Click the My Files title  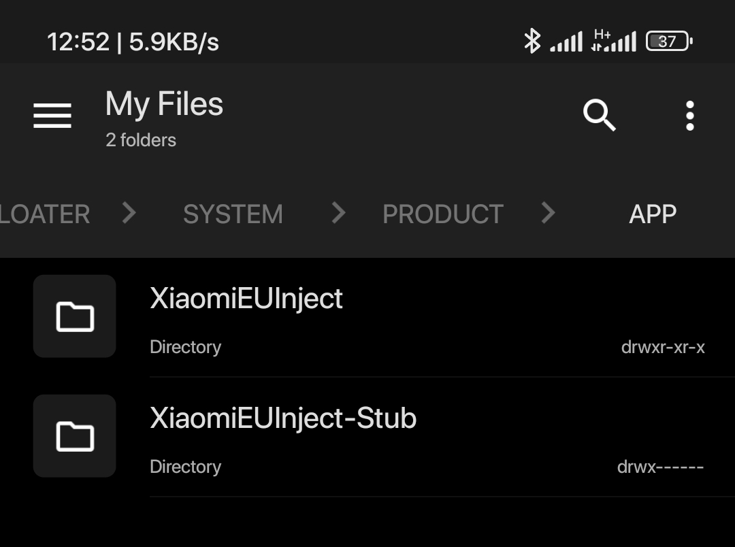click(x=164, y=105)
